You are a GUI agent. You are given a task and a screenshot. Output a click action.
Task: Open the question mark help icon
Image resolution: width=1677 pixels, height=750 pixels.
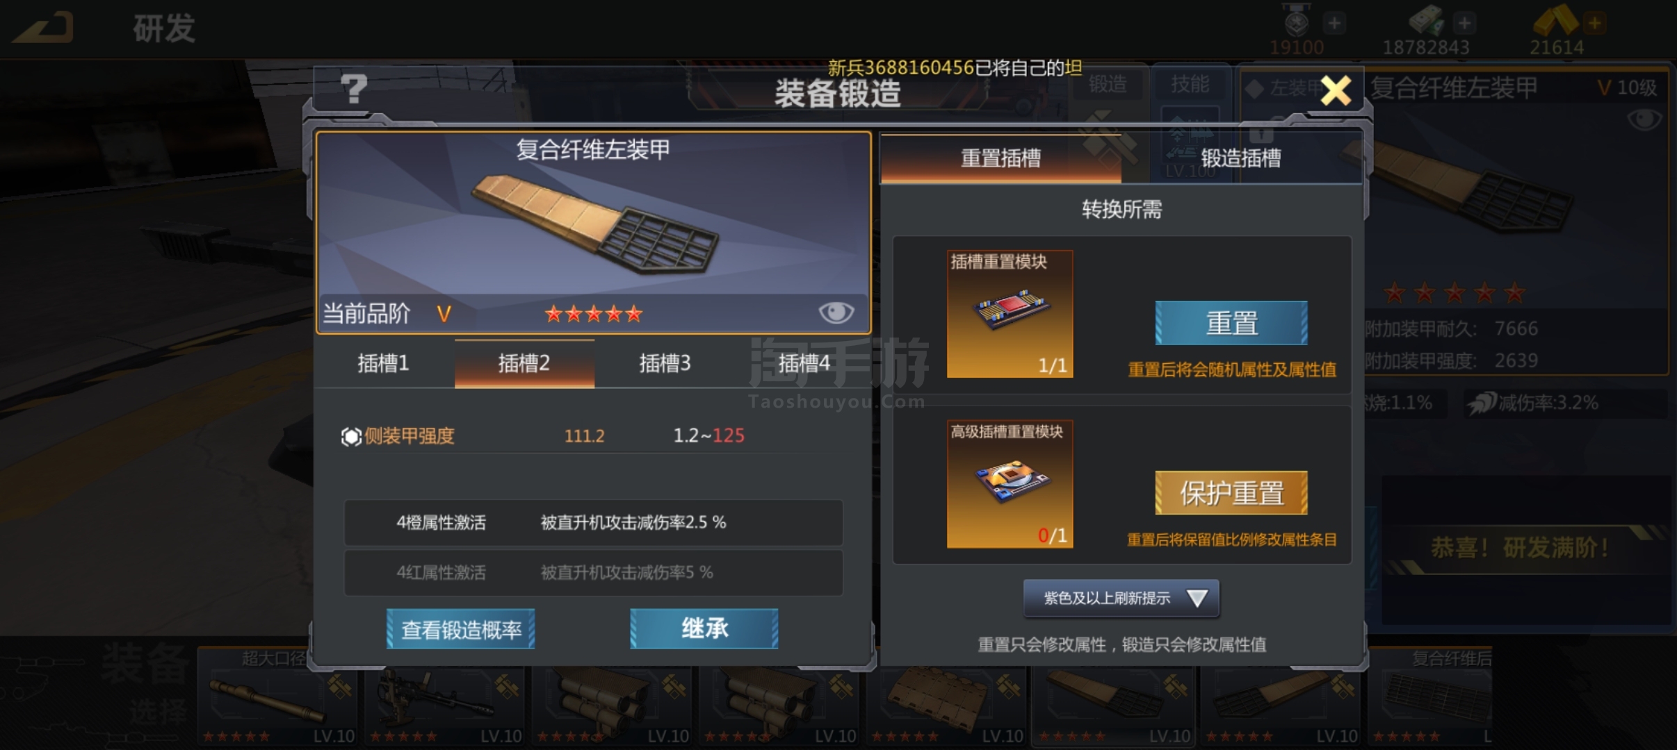tap(354, 89)
